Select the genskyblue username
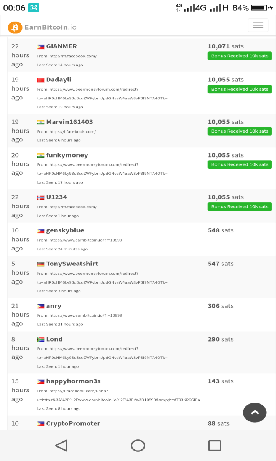The width and height of the screenshot is (276, 461). click(x=65, y=230)
